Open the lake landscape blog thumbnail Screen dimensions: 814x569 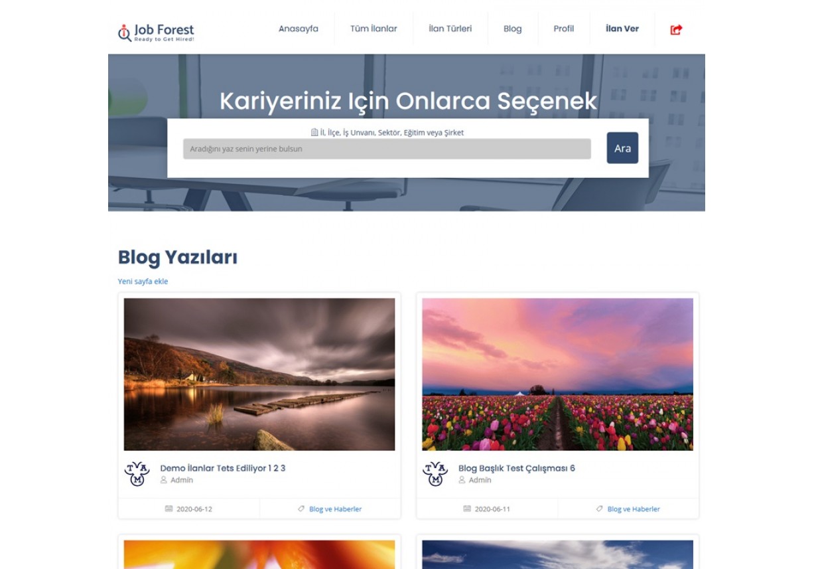pyautogui.click(x=259, y=374)
